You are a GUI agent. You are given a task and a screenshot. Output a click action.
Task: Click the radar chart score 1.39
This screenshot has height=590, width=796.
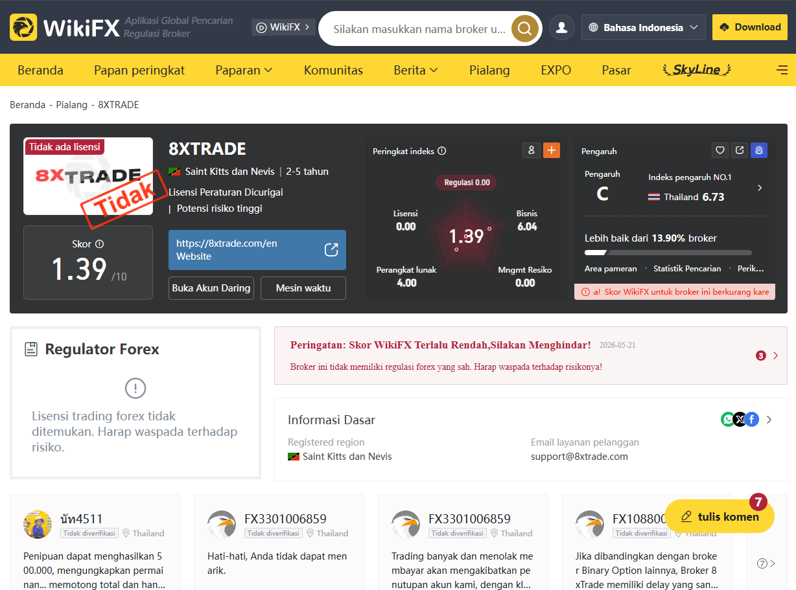coord(467,236)
